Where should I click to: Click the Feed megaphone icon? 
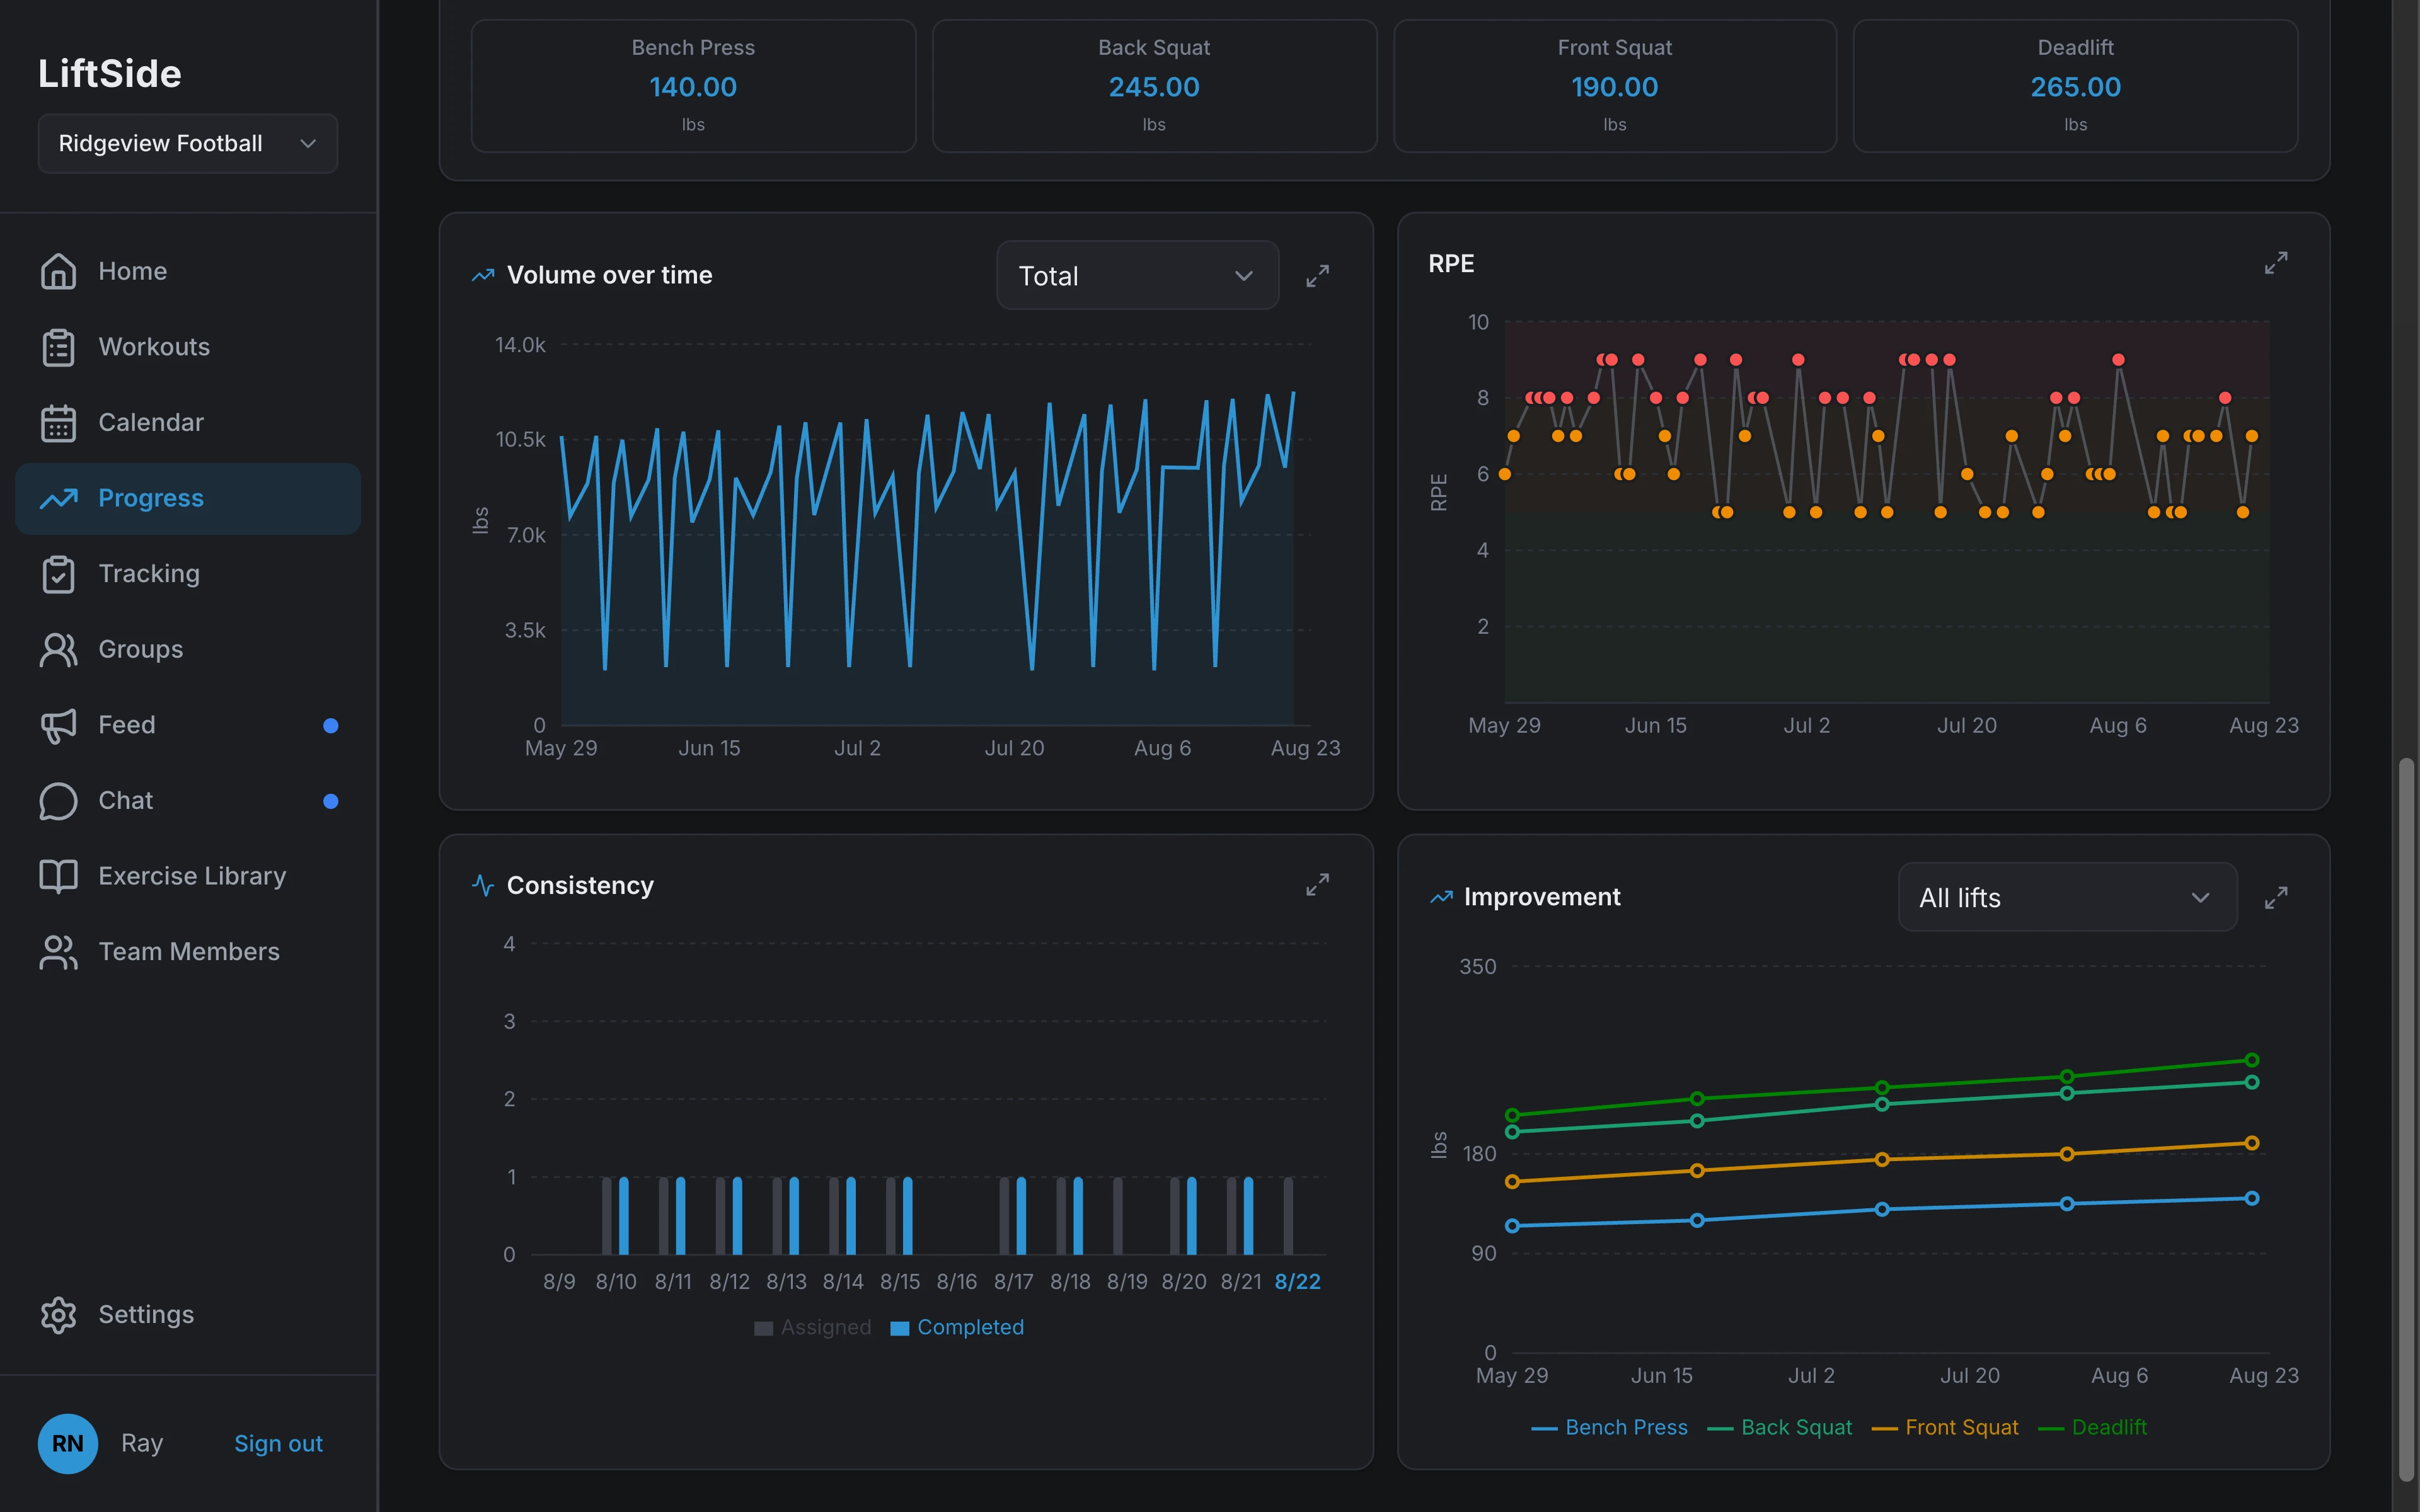click(58, 725)
